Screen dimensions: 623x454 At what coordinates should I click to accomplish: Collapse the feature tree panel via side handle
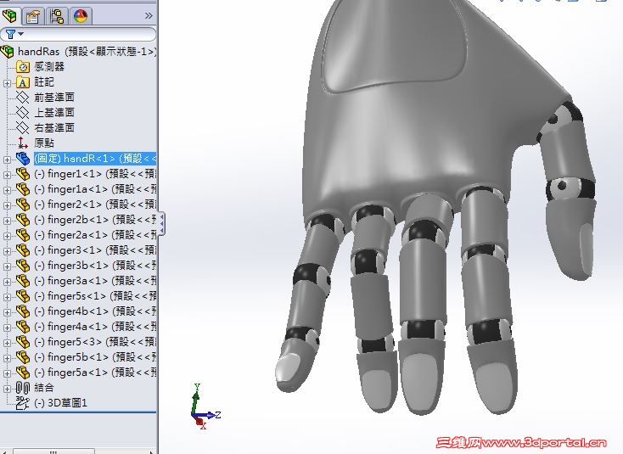pos(162,224)
